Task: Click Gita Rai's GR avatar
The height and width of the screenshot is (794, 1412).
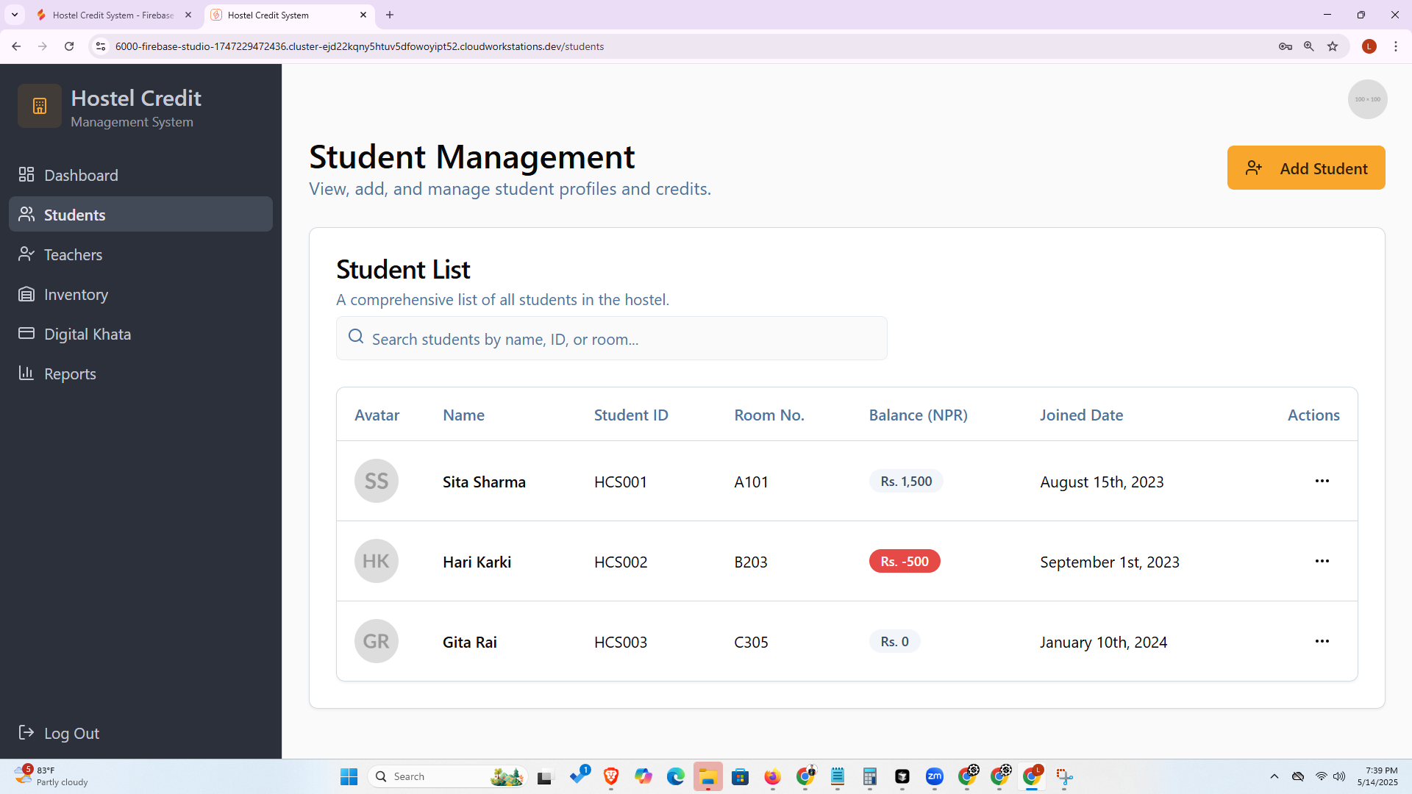Action: 376,640
